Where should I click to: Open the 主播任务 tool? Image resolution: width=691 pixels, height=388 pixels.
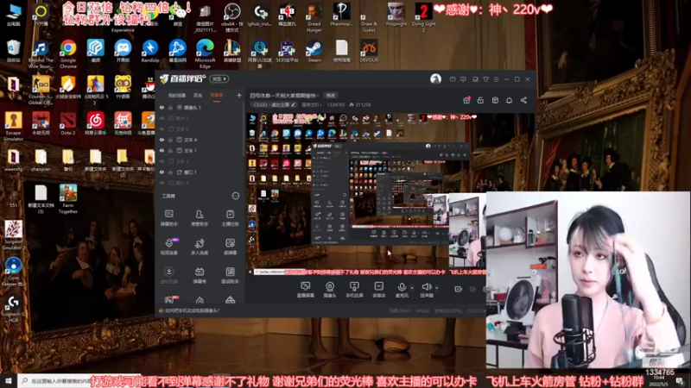point(230,218)
